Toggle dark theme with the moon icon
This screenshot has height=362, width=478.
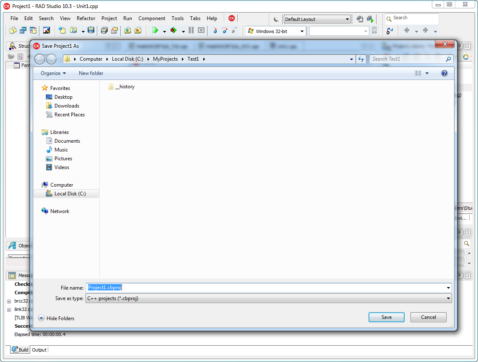point(276,19)
